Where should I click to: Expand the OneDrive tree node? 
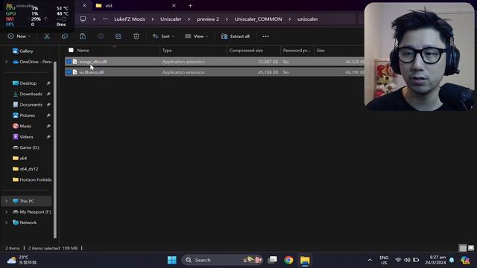point(6,62)
